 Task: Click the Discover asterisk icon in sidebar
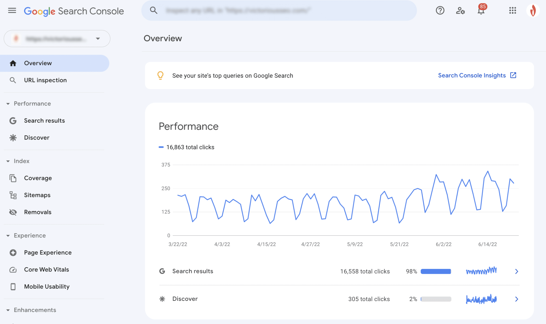coord(13,138)
